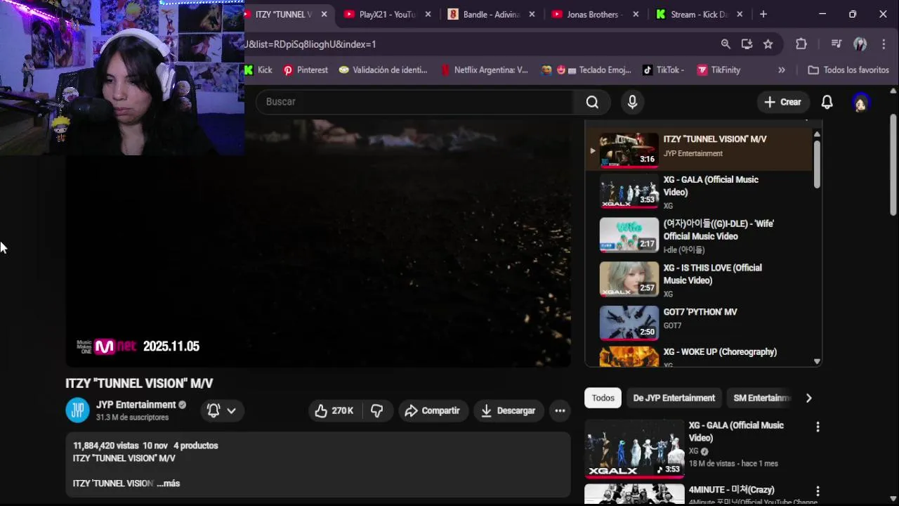Viewport: 899px width, 506px height.
Task: Open more options for XG GALA recommendation
Action: coord(818,427)
